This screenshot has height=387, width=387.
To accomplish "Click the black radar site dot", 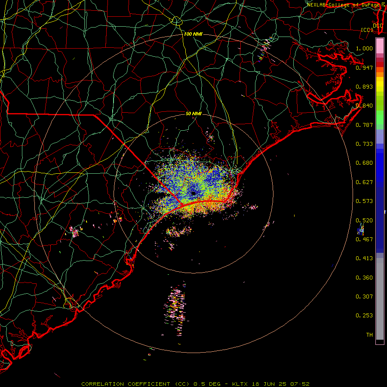I will coord(193,193).
